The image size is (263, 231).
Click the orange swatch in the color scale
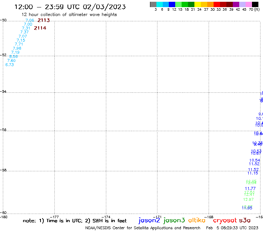click(210, 4)
